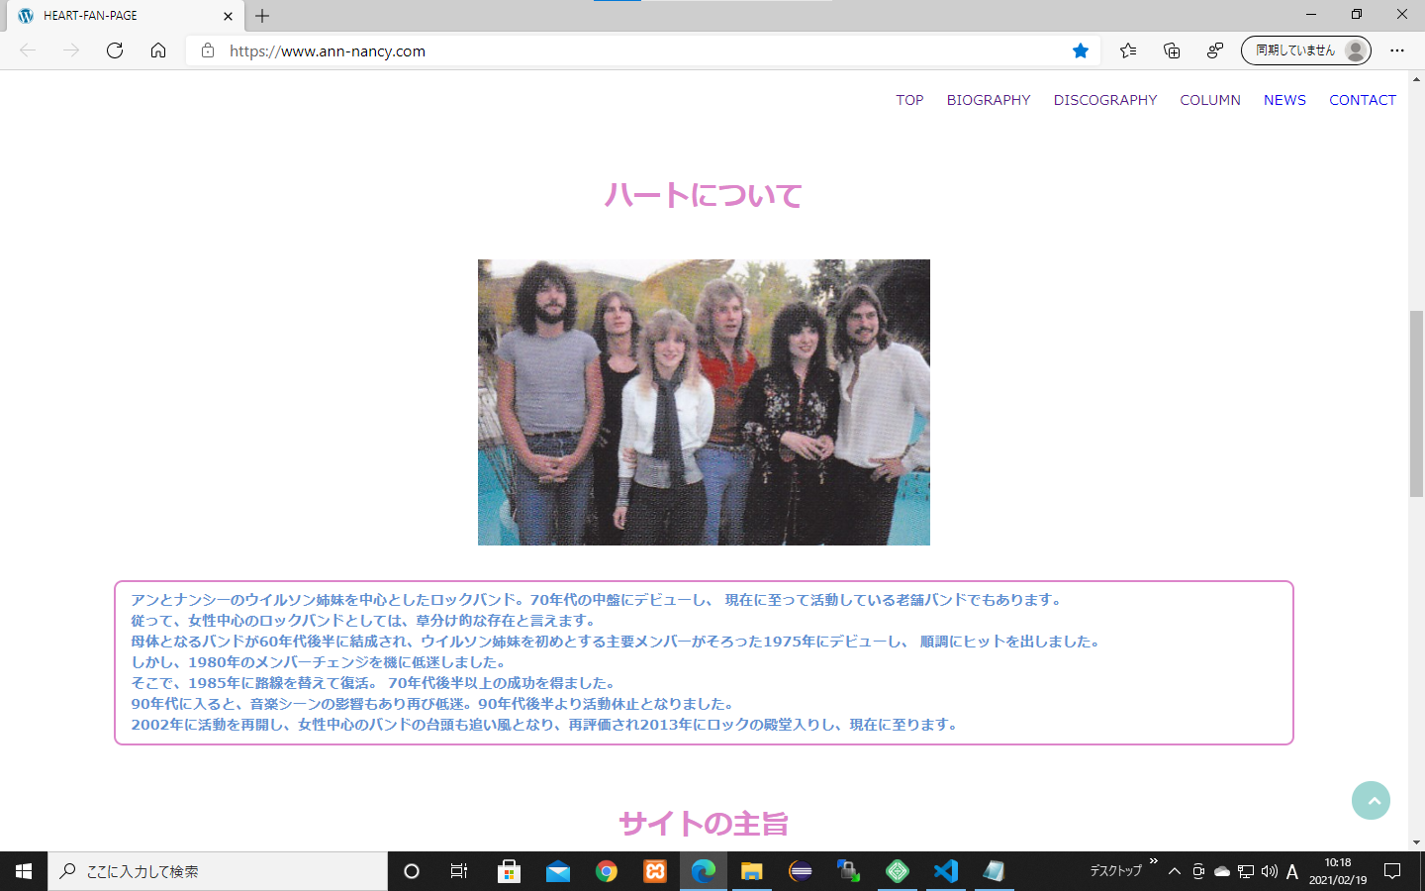Open the Collections icon in the toolbar
Image resolution: width=1425 pixels, height=891 pixels.
click(1172, 50)
